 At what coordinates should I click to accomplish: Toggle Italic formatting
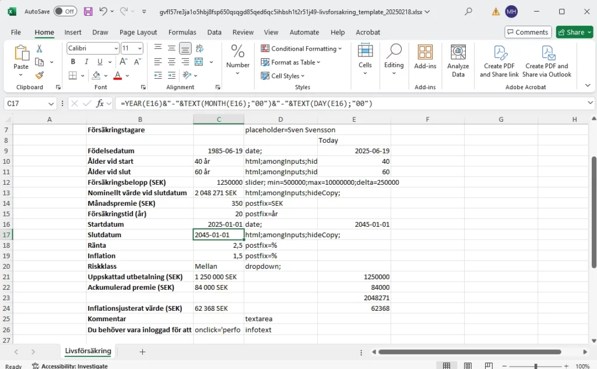pyautogui.click(x=86, y=62)
